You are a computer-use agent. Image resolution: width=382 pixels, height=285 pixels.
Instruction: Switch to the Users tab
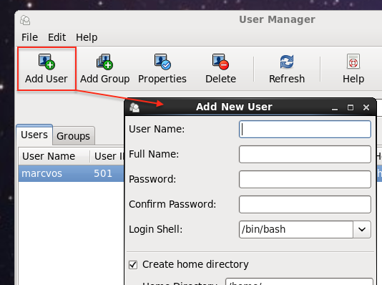(34, 135)
